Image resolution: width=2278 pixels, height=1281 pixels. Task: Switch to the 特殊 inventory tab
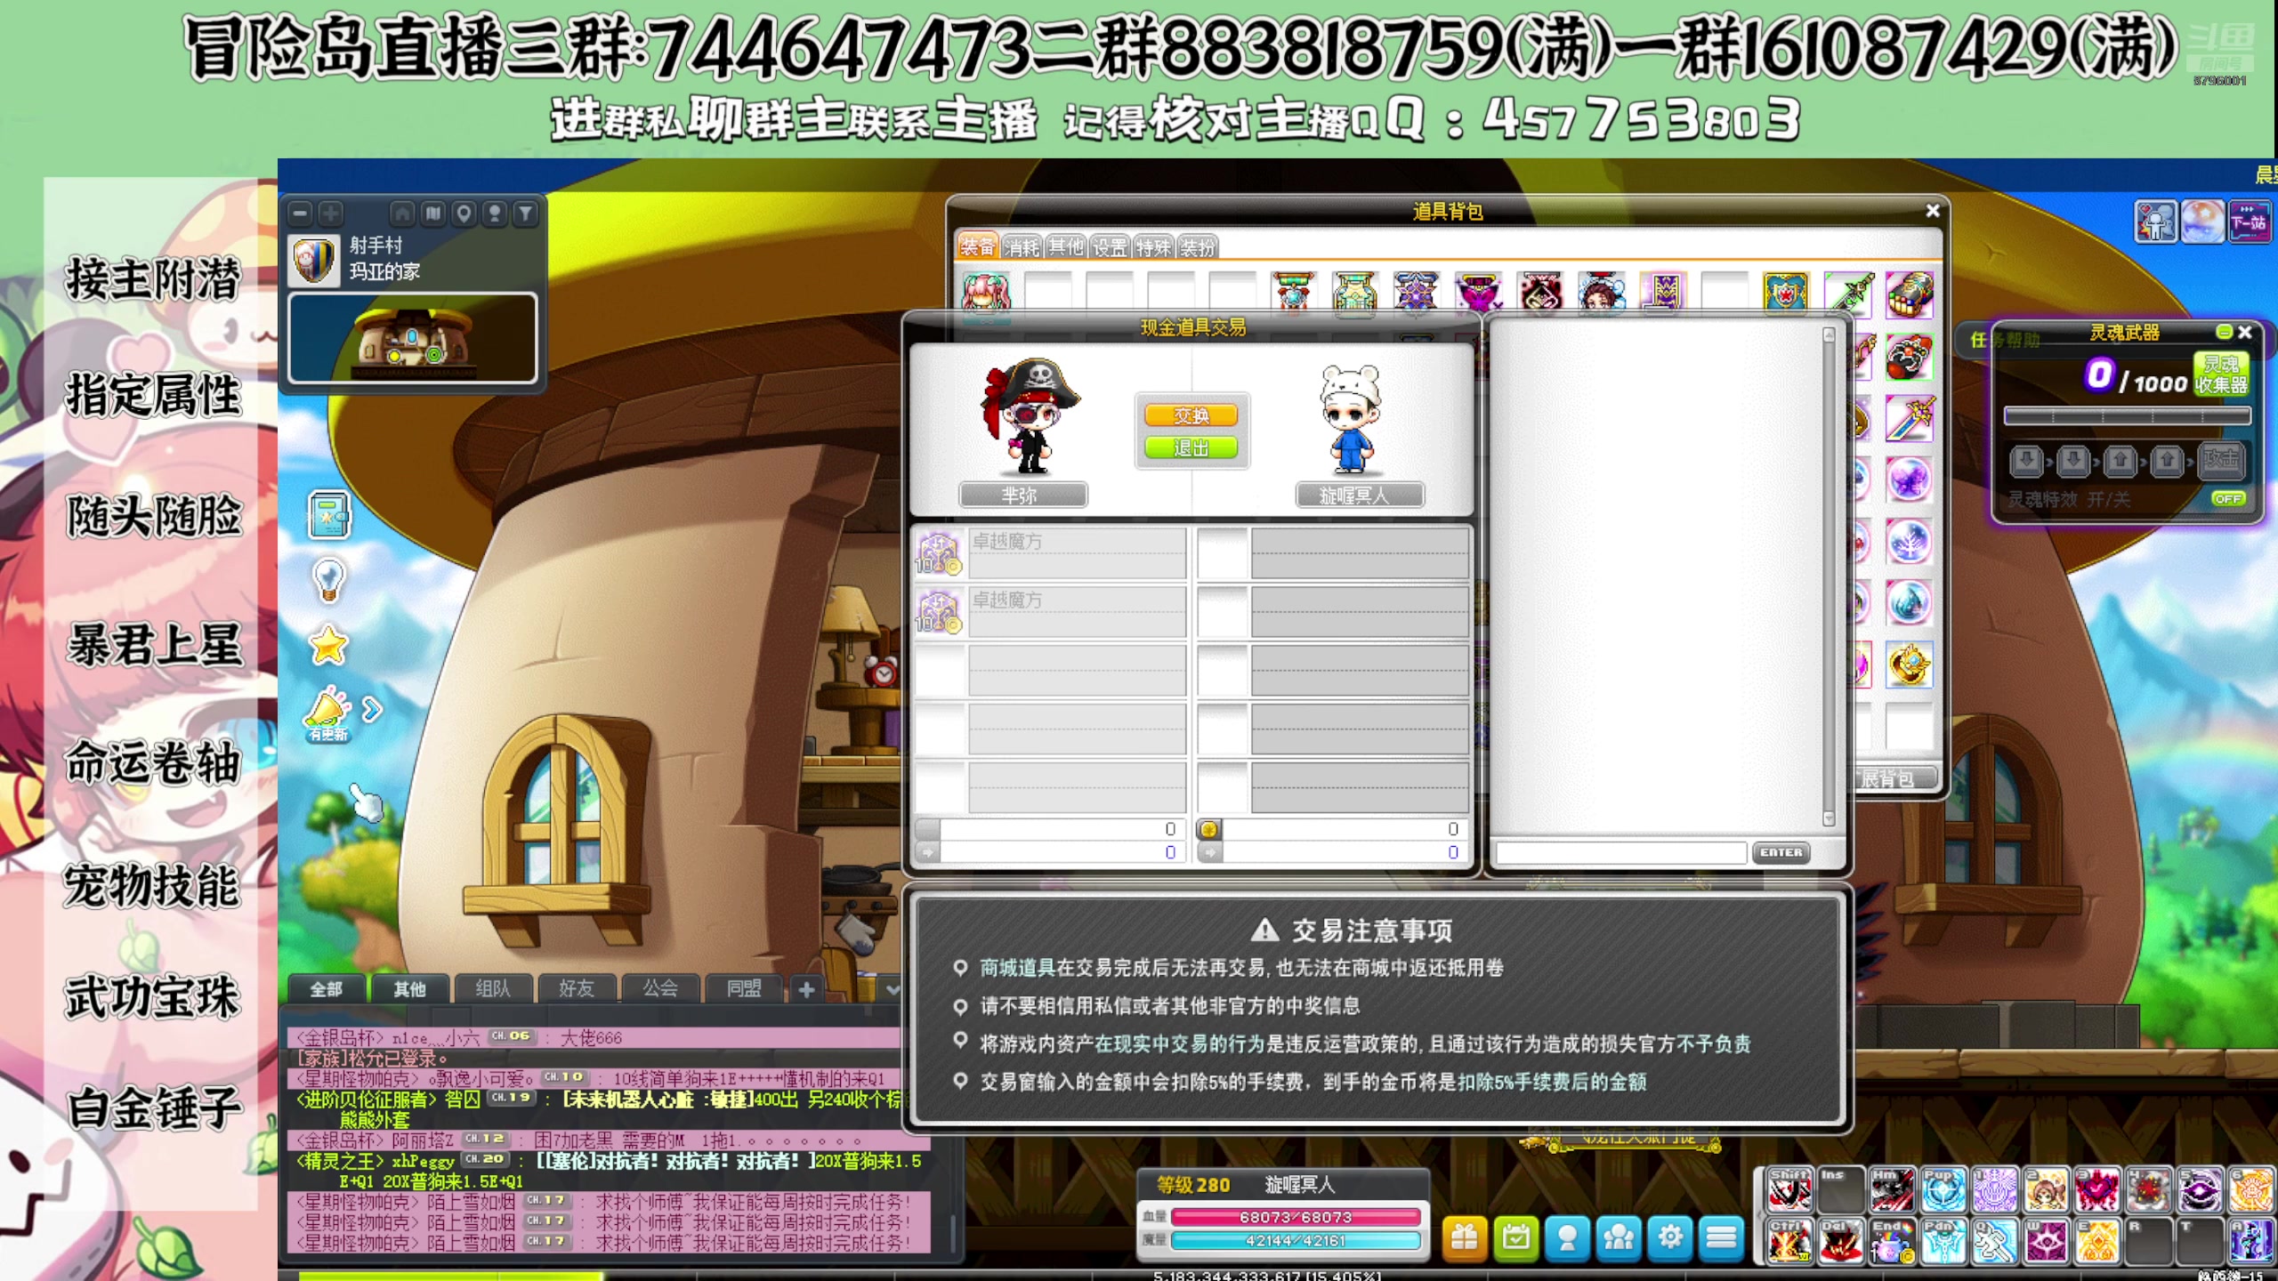coord(1153,247)
